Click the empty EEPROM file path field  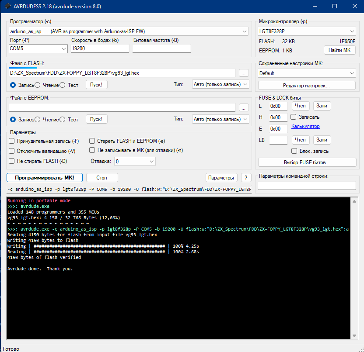coord(122,107)
